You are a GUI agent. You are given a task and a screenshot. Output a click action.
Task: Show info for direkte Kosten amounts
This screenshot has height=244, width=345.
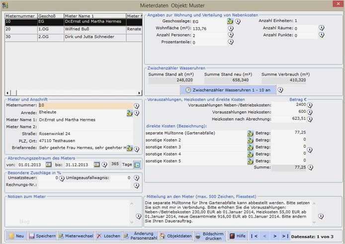(310, 150)
